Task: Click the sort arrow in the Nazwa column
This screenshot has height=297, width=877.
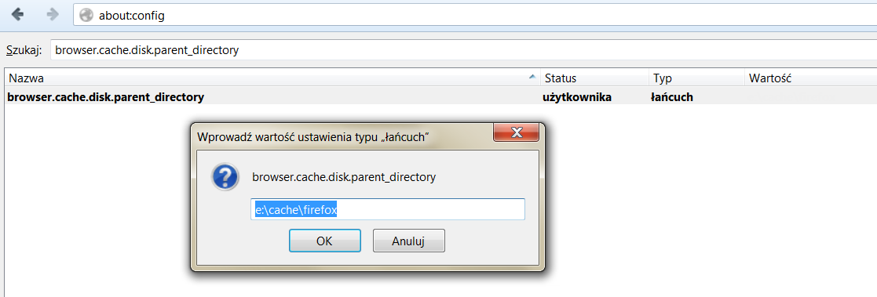Action: point(532,78)
